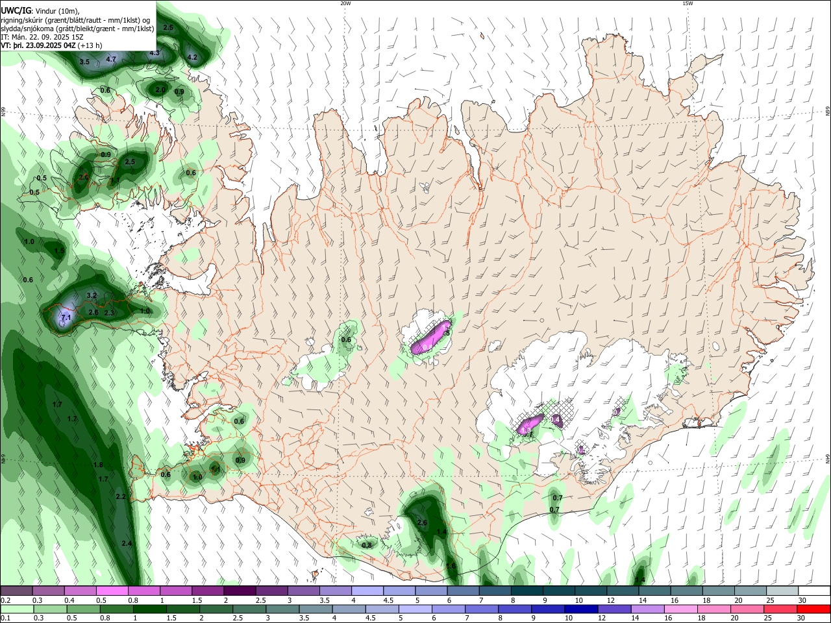Click the 2.4 precipitation value
This screenshot has height=623, width=831.
pyautogui.click(x=127, y=543)
